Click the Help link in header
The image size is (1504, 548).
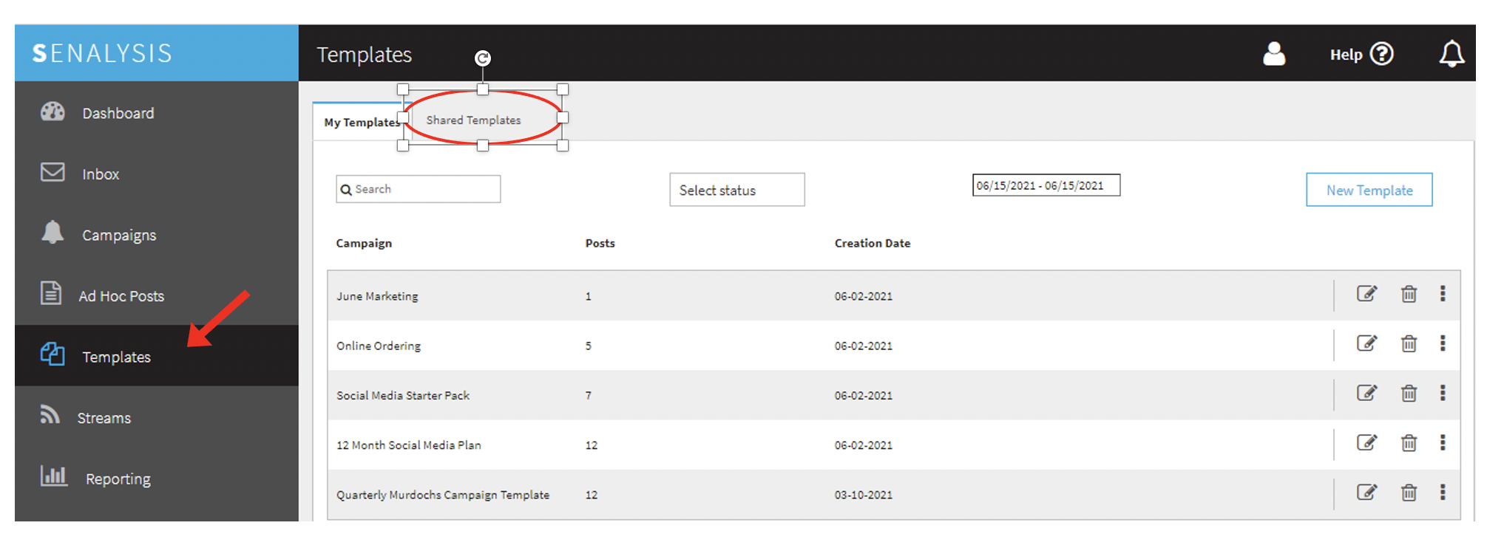point(1346,55)
